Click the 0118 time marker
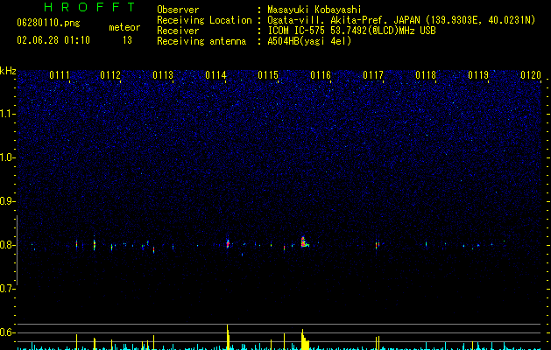This screenshot has width=551, height=350. 426,75
